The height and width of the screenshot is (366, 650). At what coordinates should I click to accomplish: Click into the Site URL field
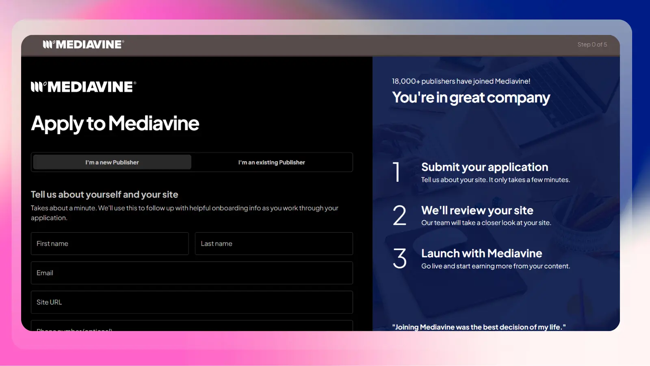point(192,302)
